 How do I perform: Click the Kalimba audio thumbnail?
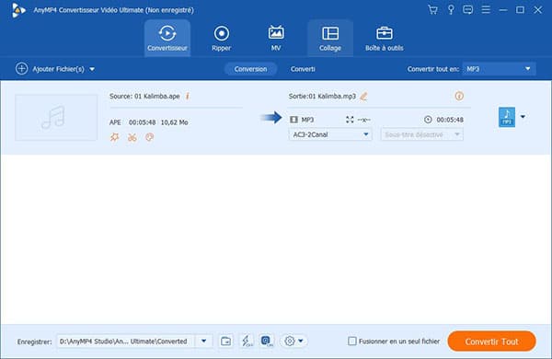(56, 118)
